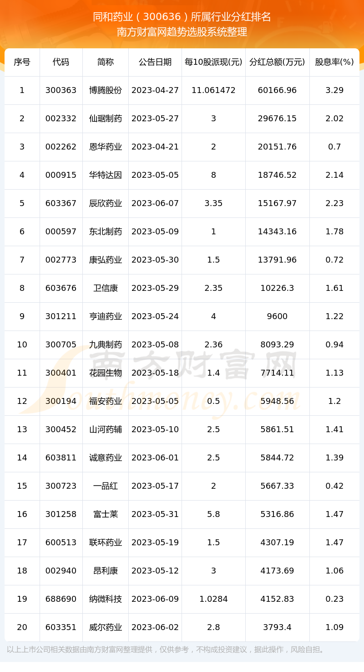This screenshot has width=364, height=672.
Task: Select the 分红总额(万元) column header
Action: tap(277, 62)
